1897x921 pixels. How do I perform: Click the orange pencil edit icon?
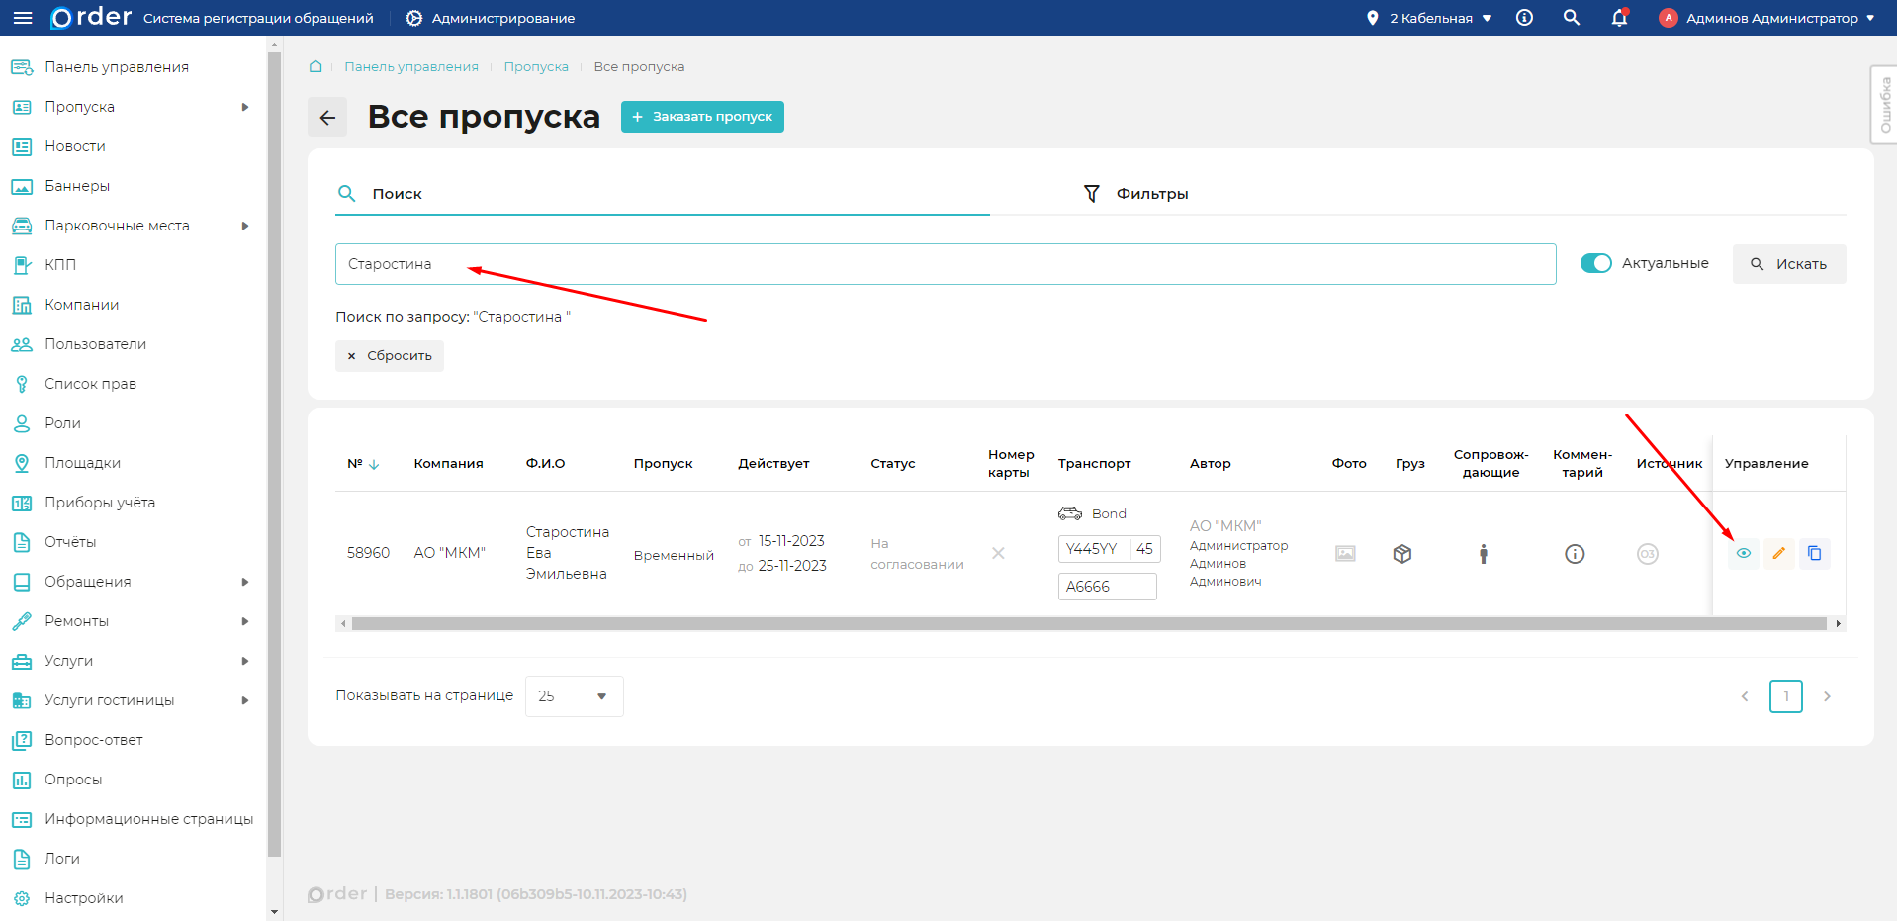pyautogui.click(x=1778, y=554)
